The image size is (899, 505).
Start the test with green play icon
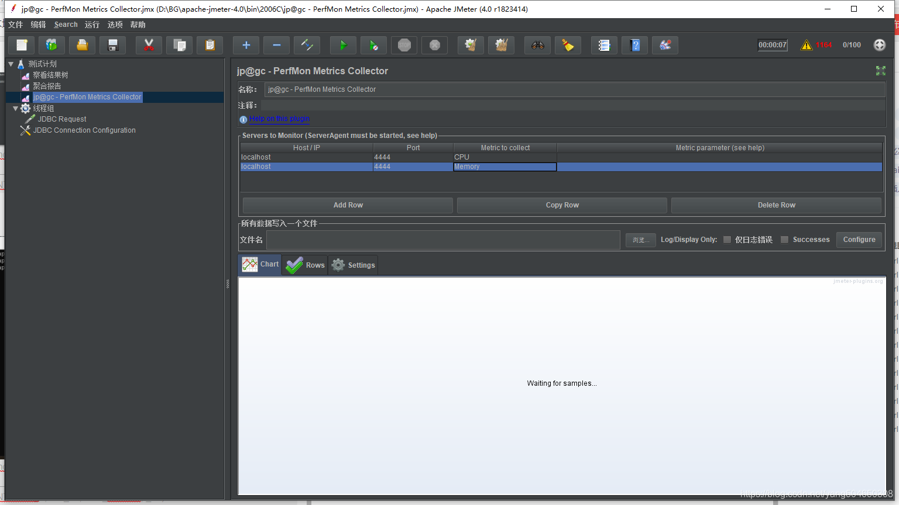pyautogui.click(x=344, y=45)
